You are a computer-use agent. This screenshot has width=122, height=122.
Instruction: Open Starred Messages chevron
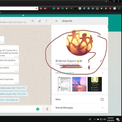(103, 108)
